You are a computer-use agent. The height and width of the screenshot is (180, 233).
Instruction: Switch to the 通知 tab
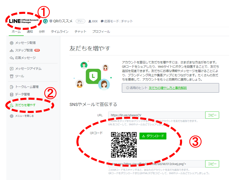pyautogui.click(x=30, y=31)
